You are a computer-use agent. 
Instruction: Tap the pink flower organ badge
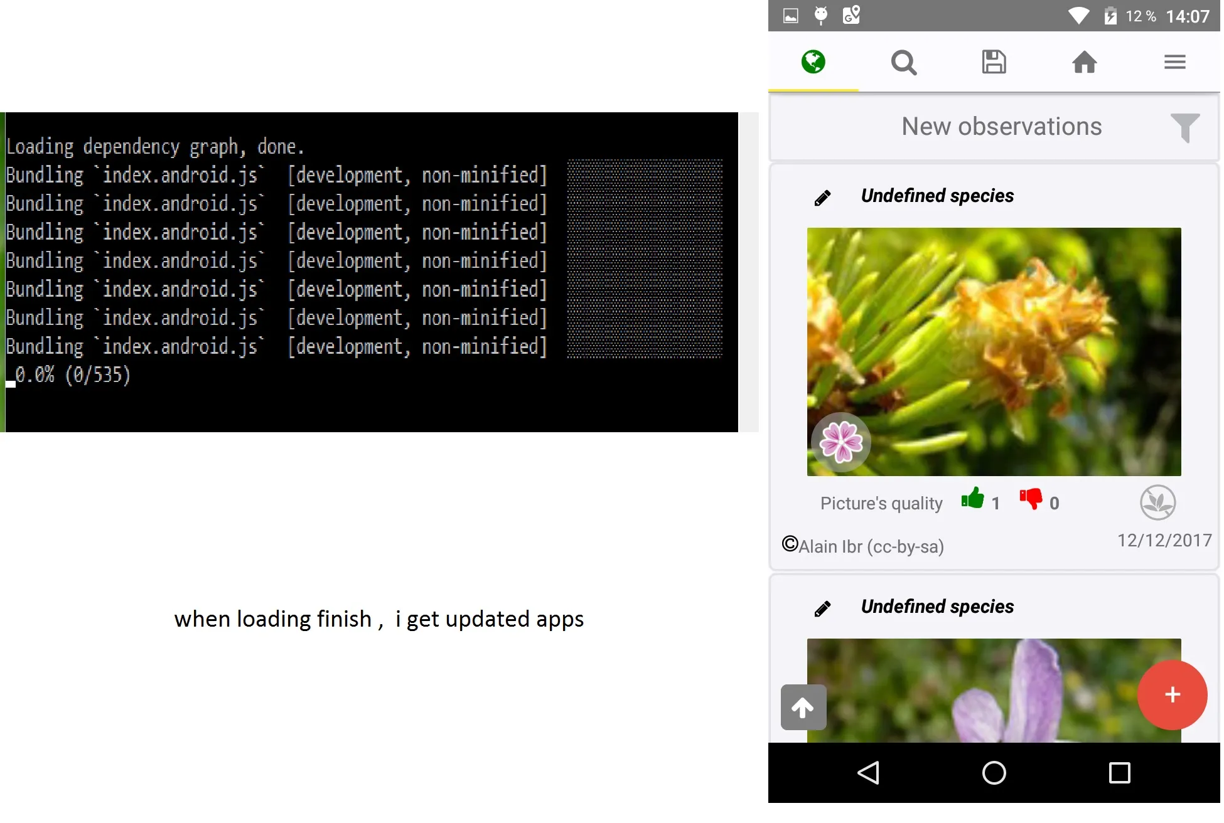pyautogui.click(x=840, y=442)
